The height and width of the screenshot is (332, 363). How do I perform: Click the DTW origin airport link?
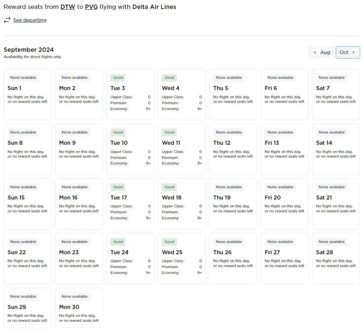coord(68,7)
